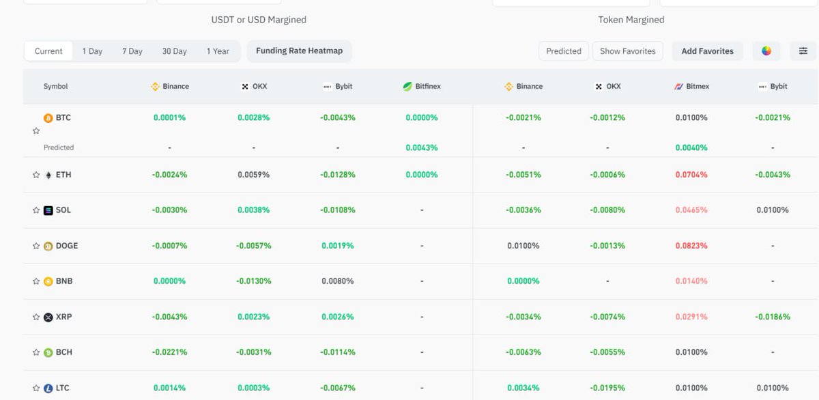Click the Add Favorites button
Screen dimensions: 819x400
coord(707,51)
